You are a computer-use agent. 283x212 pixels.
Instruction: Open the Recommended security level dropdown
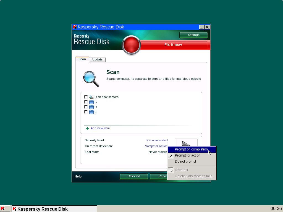coord(157,140)
